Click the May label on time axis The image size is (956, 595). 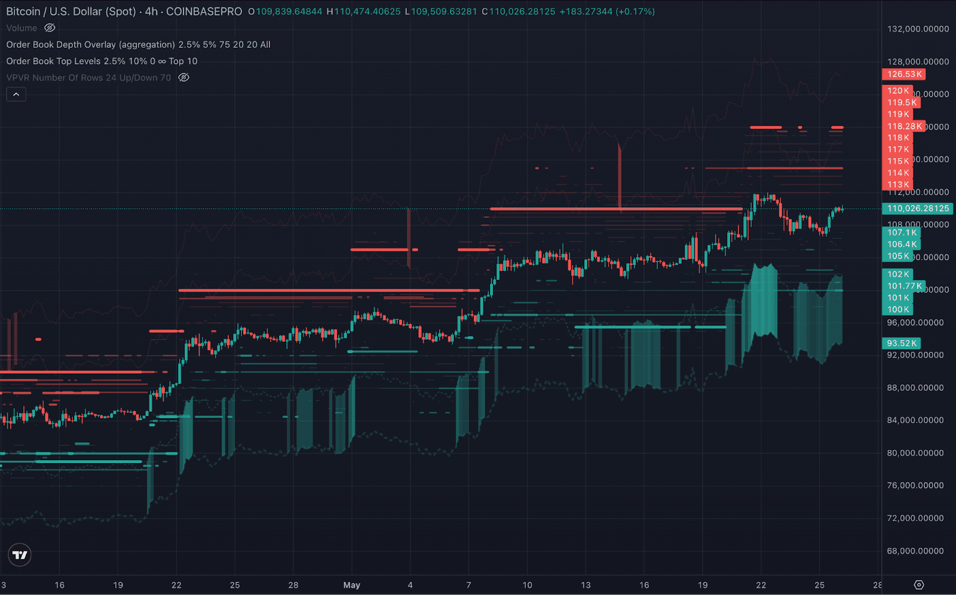351,585
